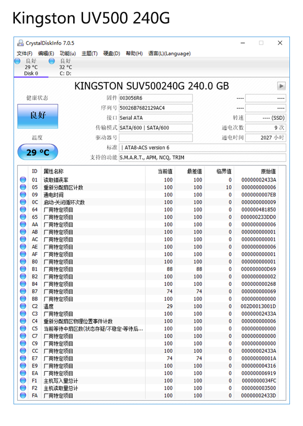Click status orb for attribute B7

tap(23, 291)
